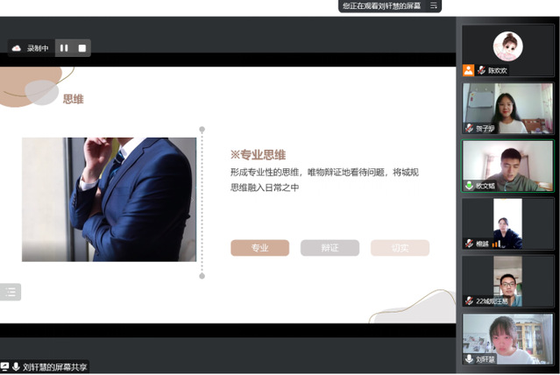Select 刘轩慧's video tile
This screenshot has width=560, height=375.
pos(507,337)
